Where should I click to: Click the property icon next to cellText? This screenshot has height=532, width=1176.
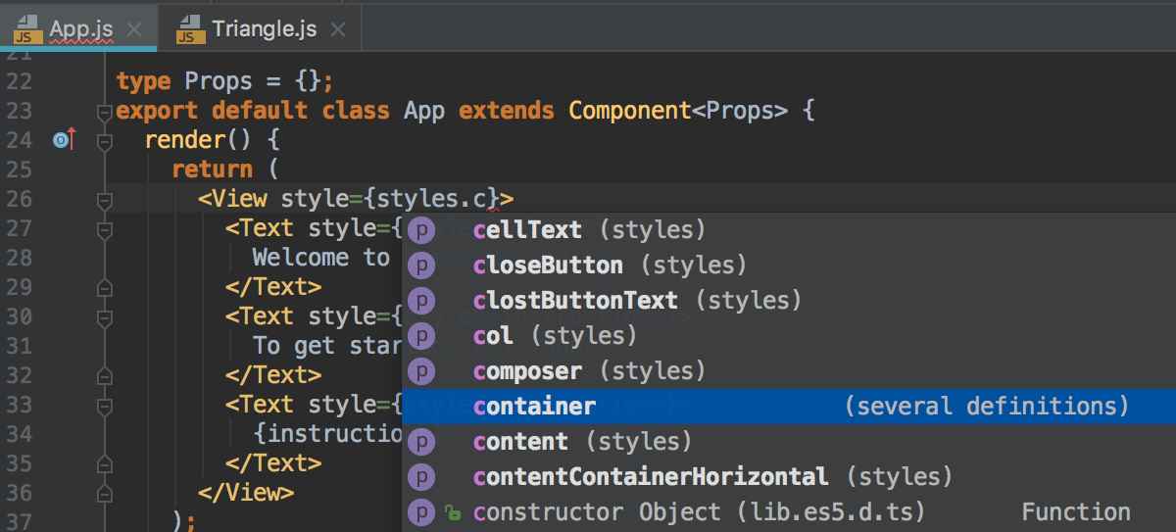point(421,230)
